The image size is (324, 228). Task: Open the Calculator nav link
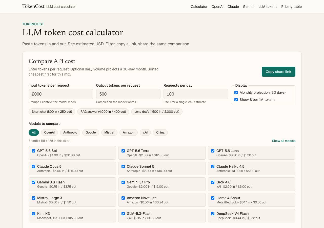[199, 7]
